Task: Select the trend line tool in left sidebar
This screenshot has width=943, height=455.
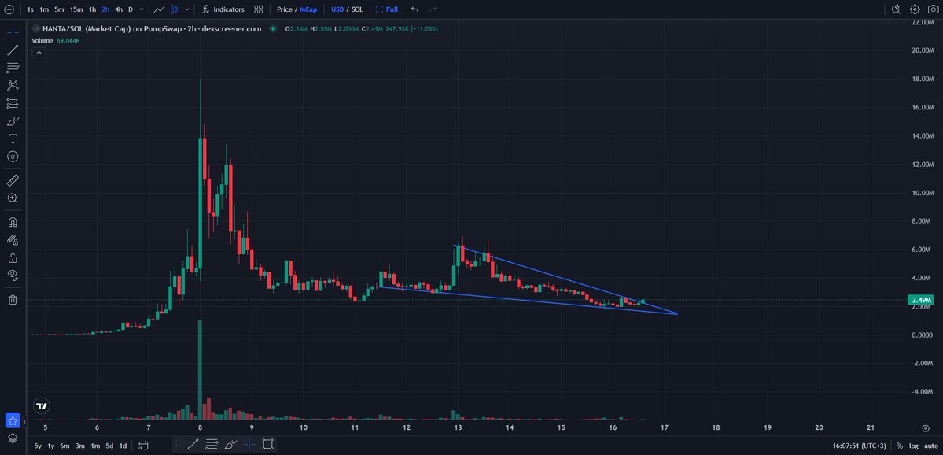Action: 13,50
